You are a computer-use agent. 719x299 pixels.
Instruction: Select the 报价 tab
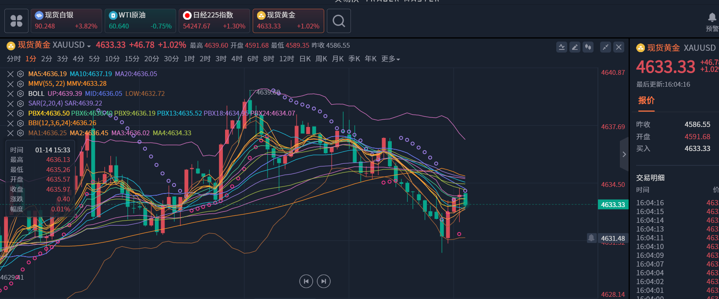point(646,101)
